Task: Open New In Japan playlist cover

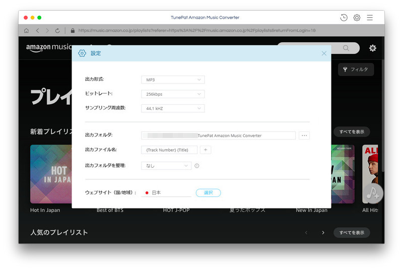Action: 343,174
